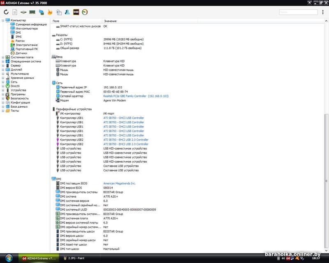Open the three-dot menu in toolbar
This screenshot has width=329, height=263.
(x=323, y=12)
